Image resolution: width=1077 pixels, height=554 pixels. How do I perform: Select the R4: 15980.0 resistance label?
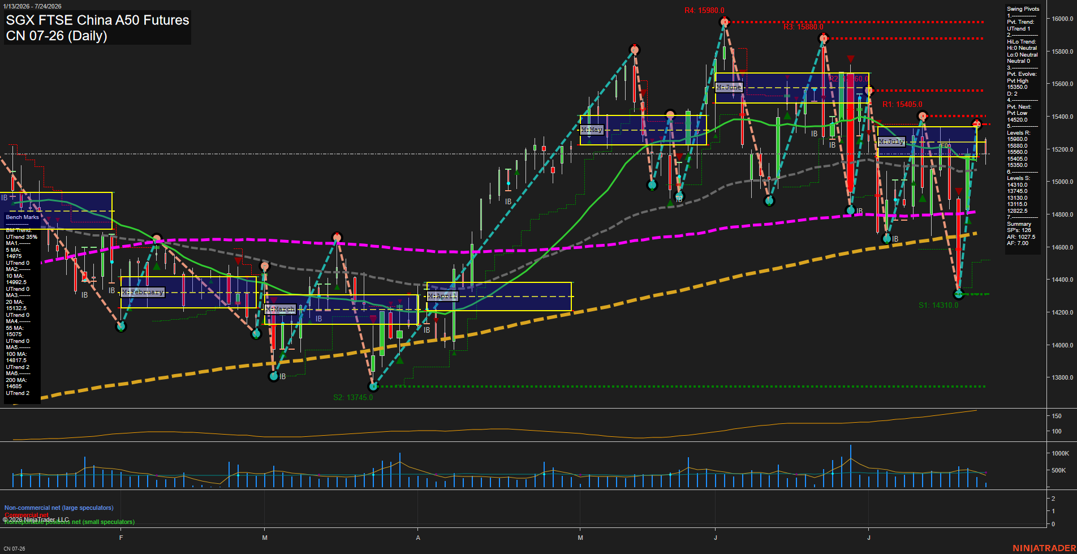point(704,10)
